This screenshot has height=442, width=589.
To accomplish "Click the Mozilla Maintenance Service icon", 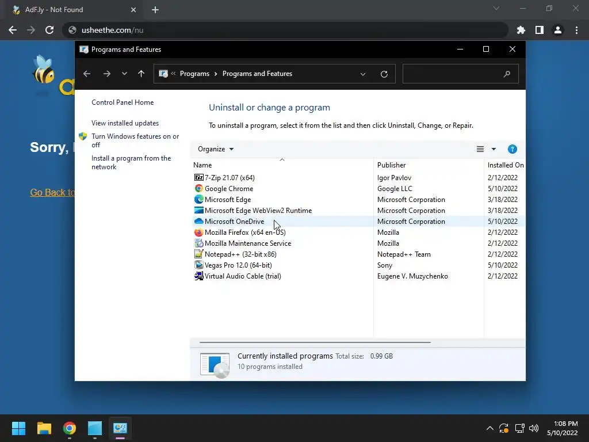I will pos(198,243).
